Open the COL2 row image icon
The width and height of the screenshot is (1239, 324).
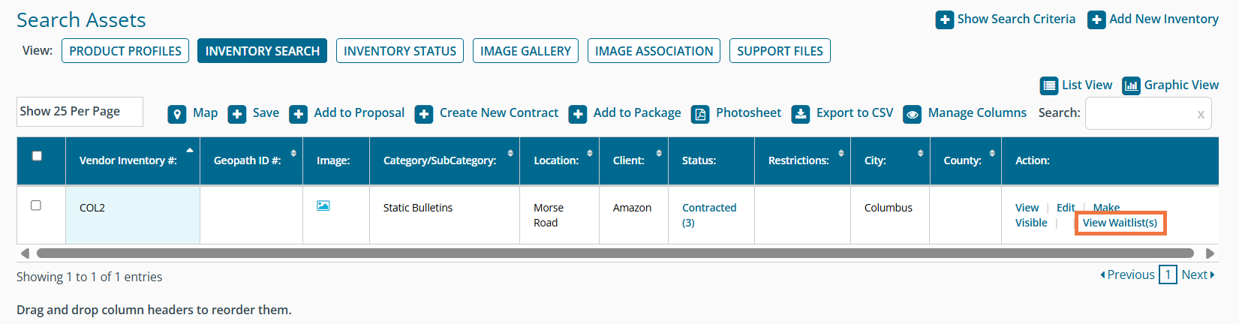323,205
